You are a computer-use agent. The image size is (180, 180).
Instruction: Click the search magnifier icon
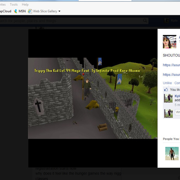coord(145,21)
